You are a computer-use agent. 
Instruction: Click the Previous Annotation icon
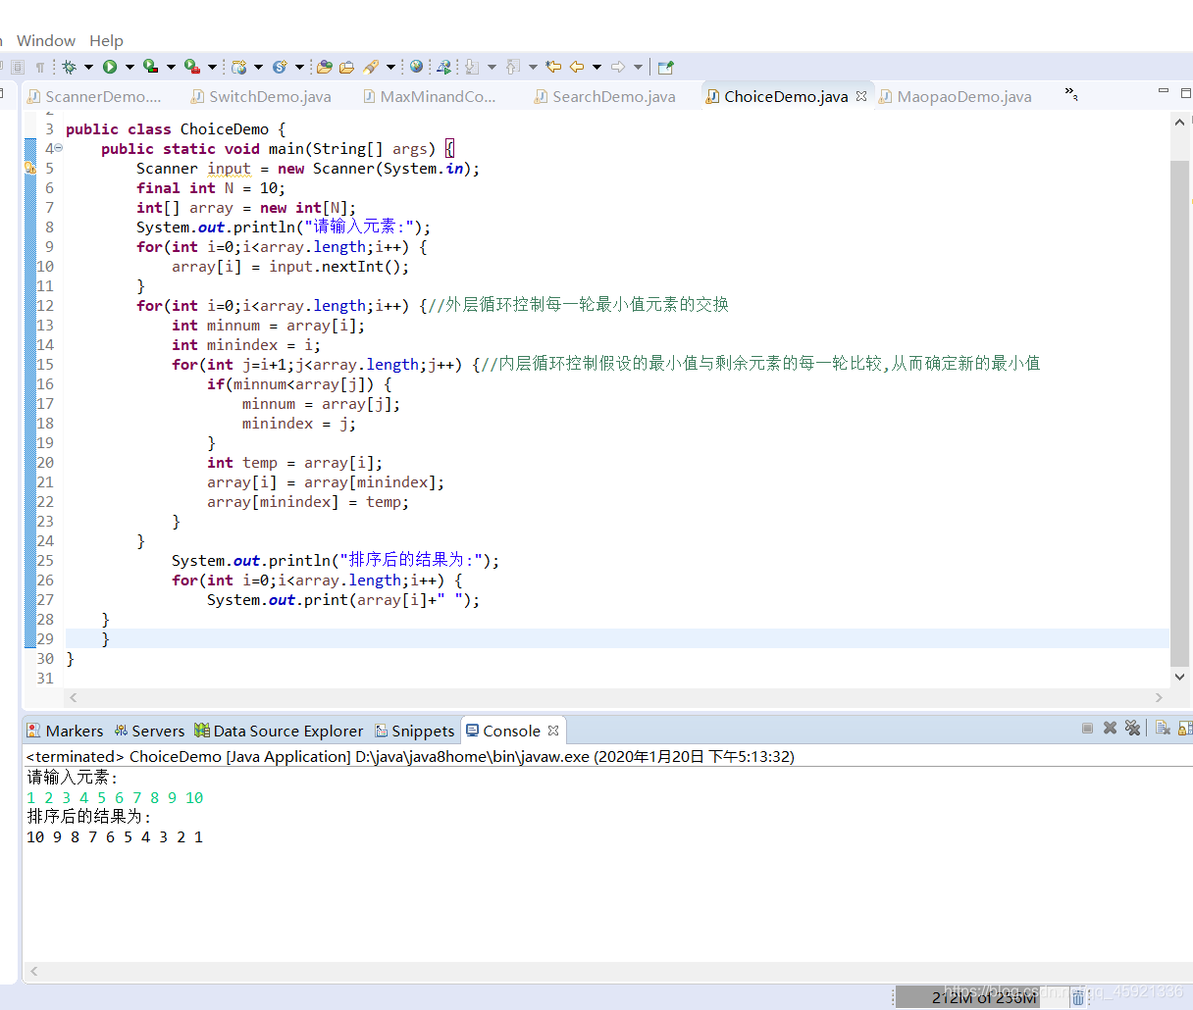click(512, 67)
